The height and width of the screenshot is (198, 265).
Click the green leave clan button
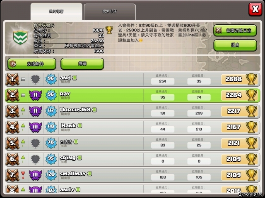click(x=235, y=45)
